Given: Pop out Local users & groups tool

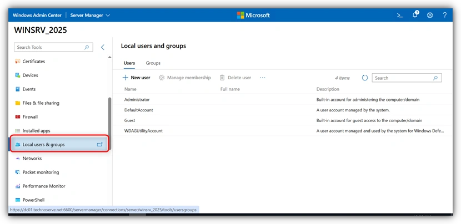Looking at the screenshot, I should (99, 145).
